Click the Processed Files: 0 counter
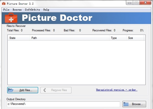This screenshot has height=109, width=153. coord(43,30)
